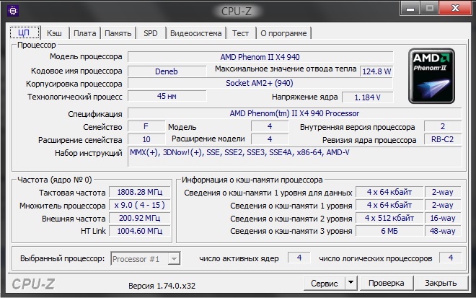
Task: Open the Плата tab
Action: click(84, 32)
